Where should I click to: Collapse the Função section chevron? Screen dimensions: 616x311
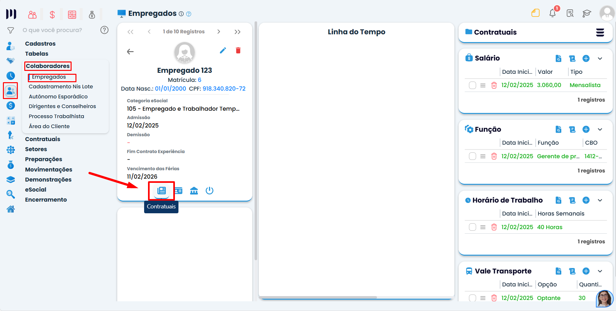pyautogui.click(x=600, y=129)
